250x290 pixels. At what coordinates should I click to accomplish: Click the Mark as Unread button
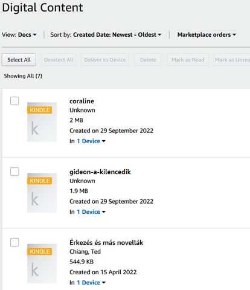[x=232, y=60]
